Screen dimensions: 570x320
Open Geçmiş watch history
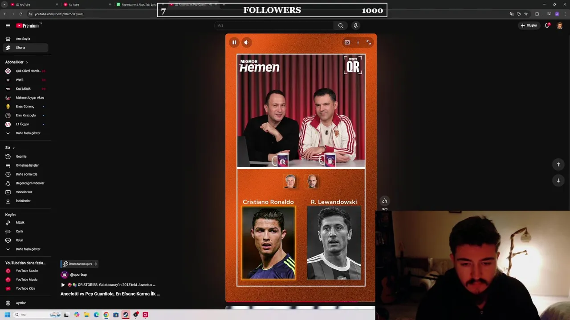[25, 156]
